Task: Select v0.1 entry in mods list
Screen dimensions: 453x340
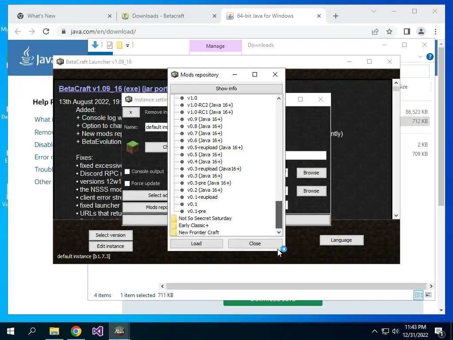Action: click(192, 204)
